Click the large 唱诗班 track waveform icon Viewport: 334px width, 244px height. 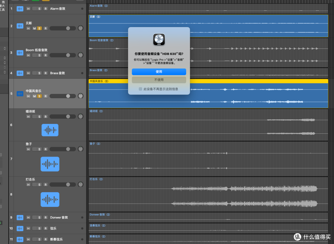[50, 130]
